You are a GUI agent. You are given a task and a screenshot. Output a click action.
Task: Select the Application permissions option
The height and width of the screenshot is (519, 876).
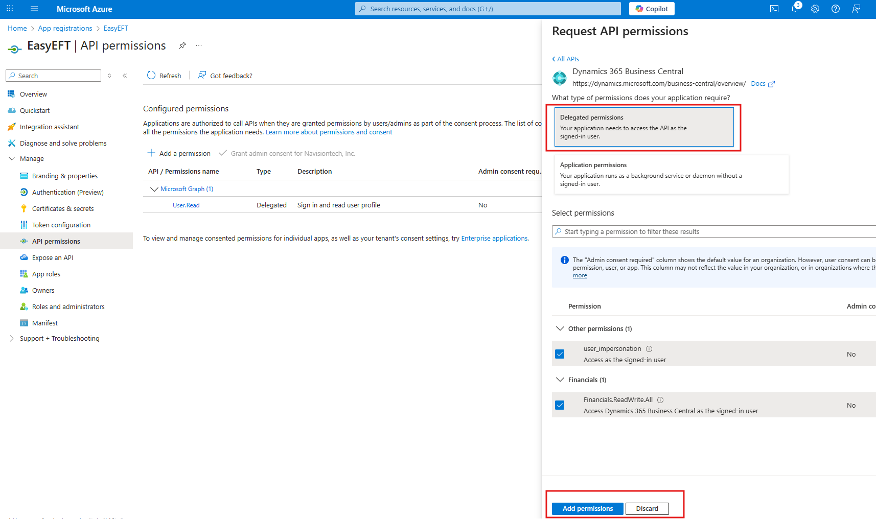tap(671, 174)
